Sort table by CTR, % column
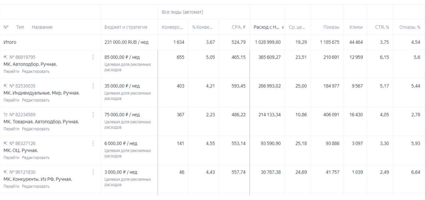This screenshot has height=200, width=425. point(381,27)
